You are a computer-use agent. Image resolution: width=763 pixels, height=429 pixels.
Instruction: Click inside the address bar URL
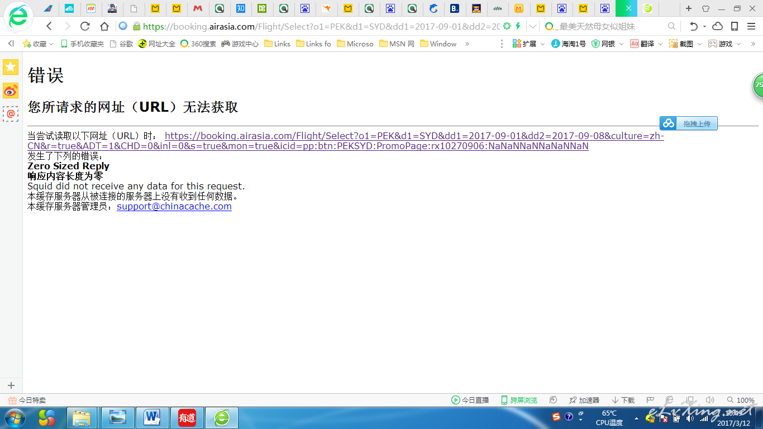(321, 26)
